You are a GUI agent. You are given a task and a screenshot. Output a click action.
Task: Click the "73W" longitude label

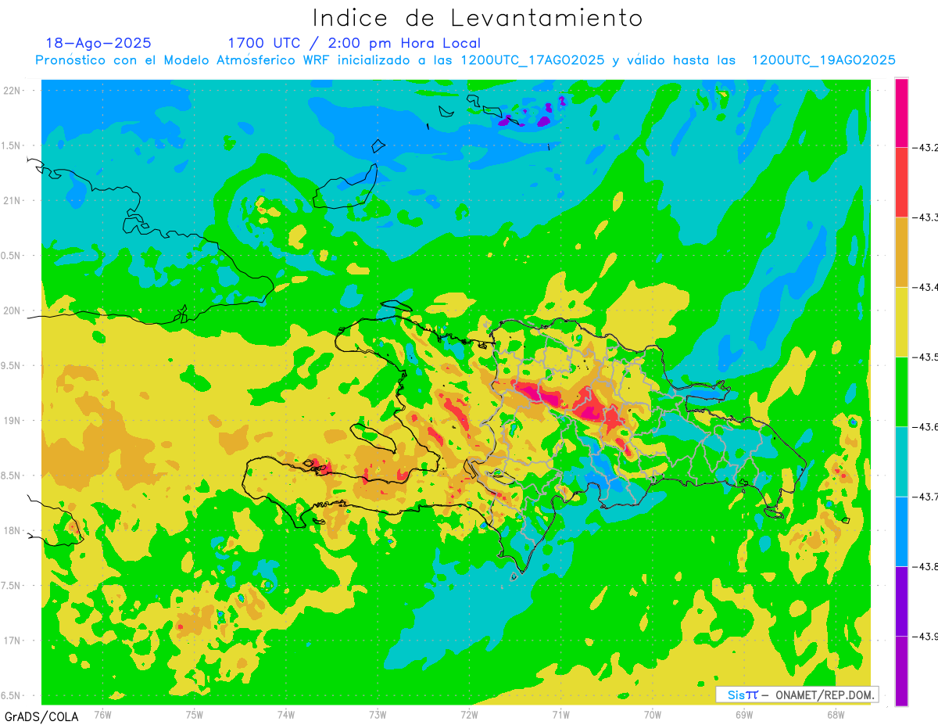click(x=378, y=714)
